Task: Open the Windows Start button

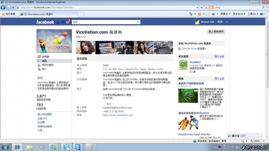Action: (5, 147)
